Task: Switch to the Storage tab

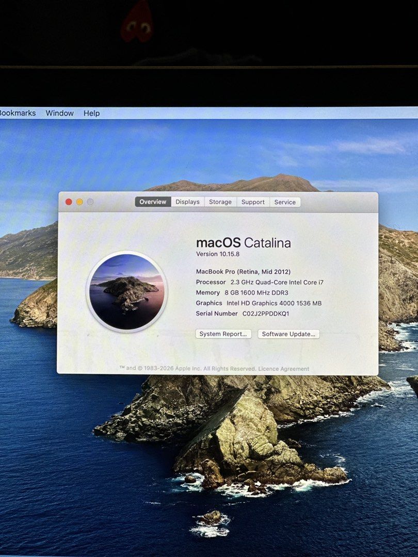Action: (220, 202)
